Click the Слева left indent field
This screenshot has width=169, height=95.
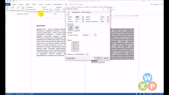[53, 9]
